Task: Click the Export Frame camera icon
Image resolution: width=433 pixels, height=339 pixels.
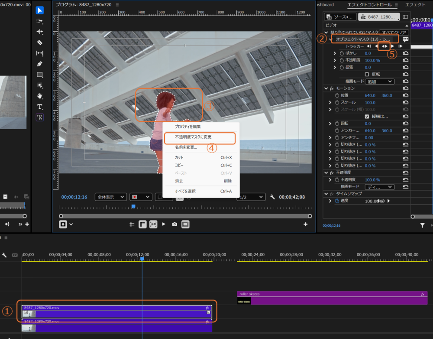Action: (174, 224)
